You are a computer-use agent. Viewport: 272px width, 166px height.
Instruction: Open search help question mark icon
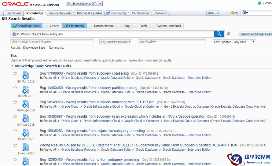pyautogui.click(x=229, y=33)
